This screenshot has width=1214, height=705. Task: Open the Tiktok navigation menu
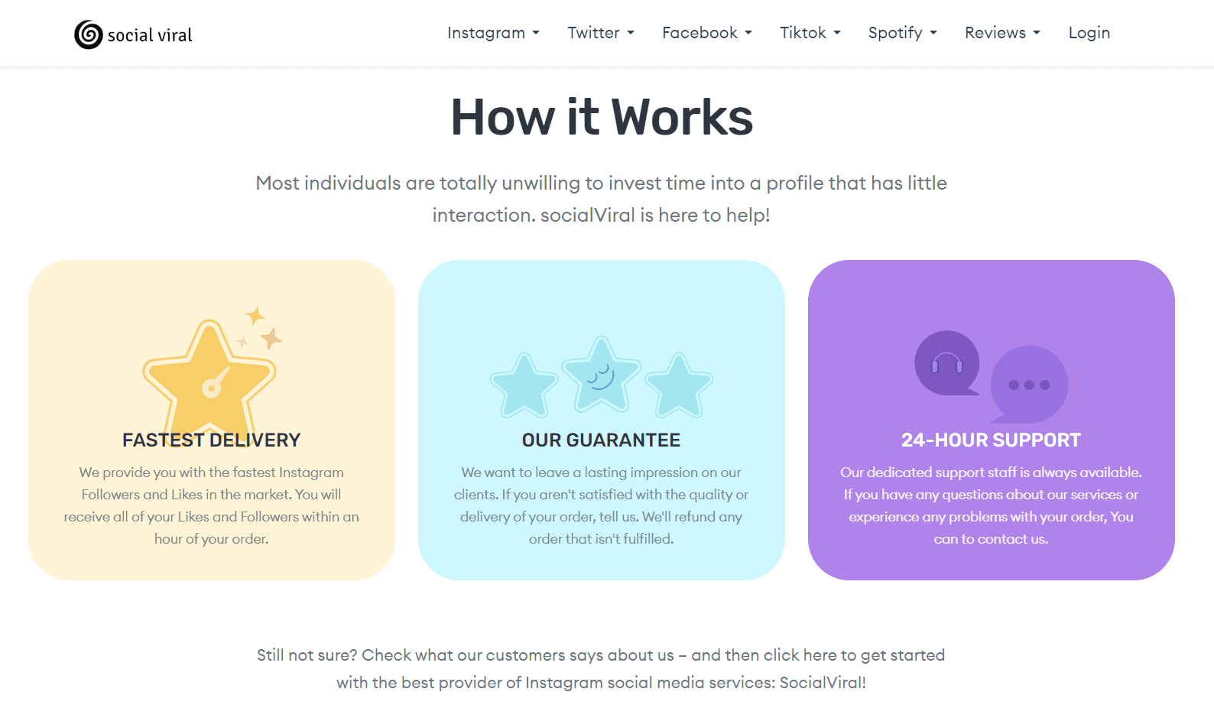pos(810,33)
